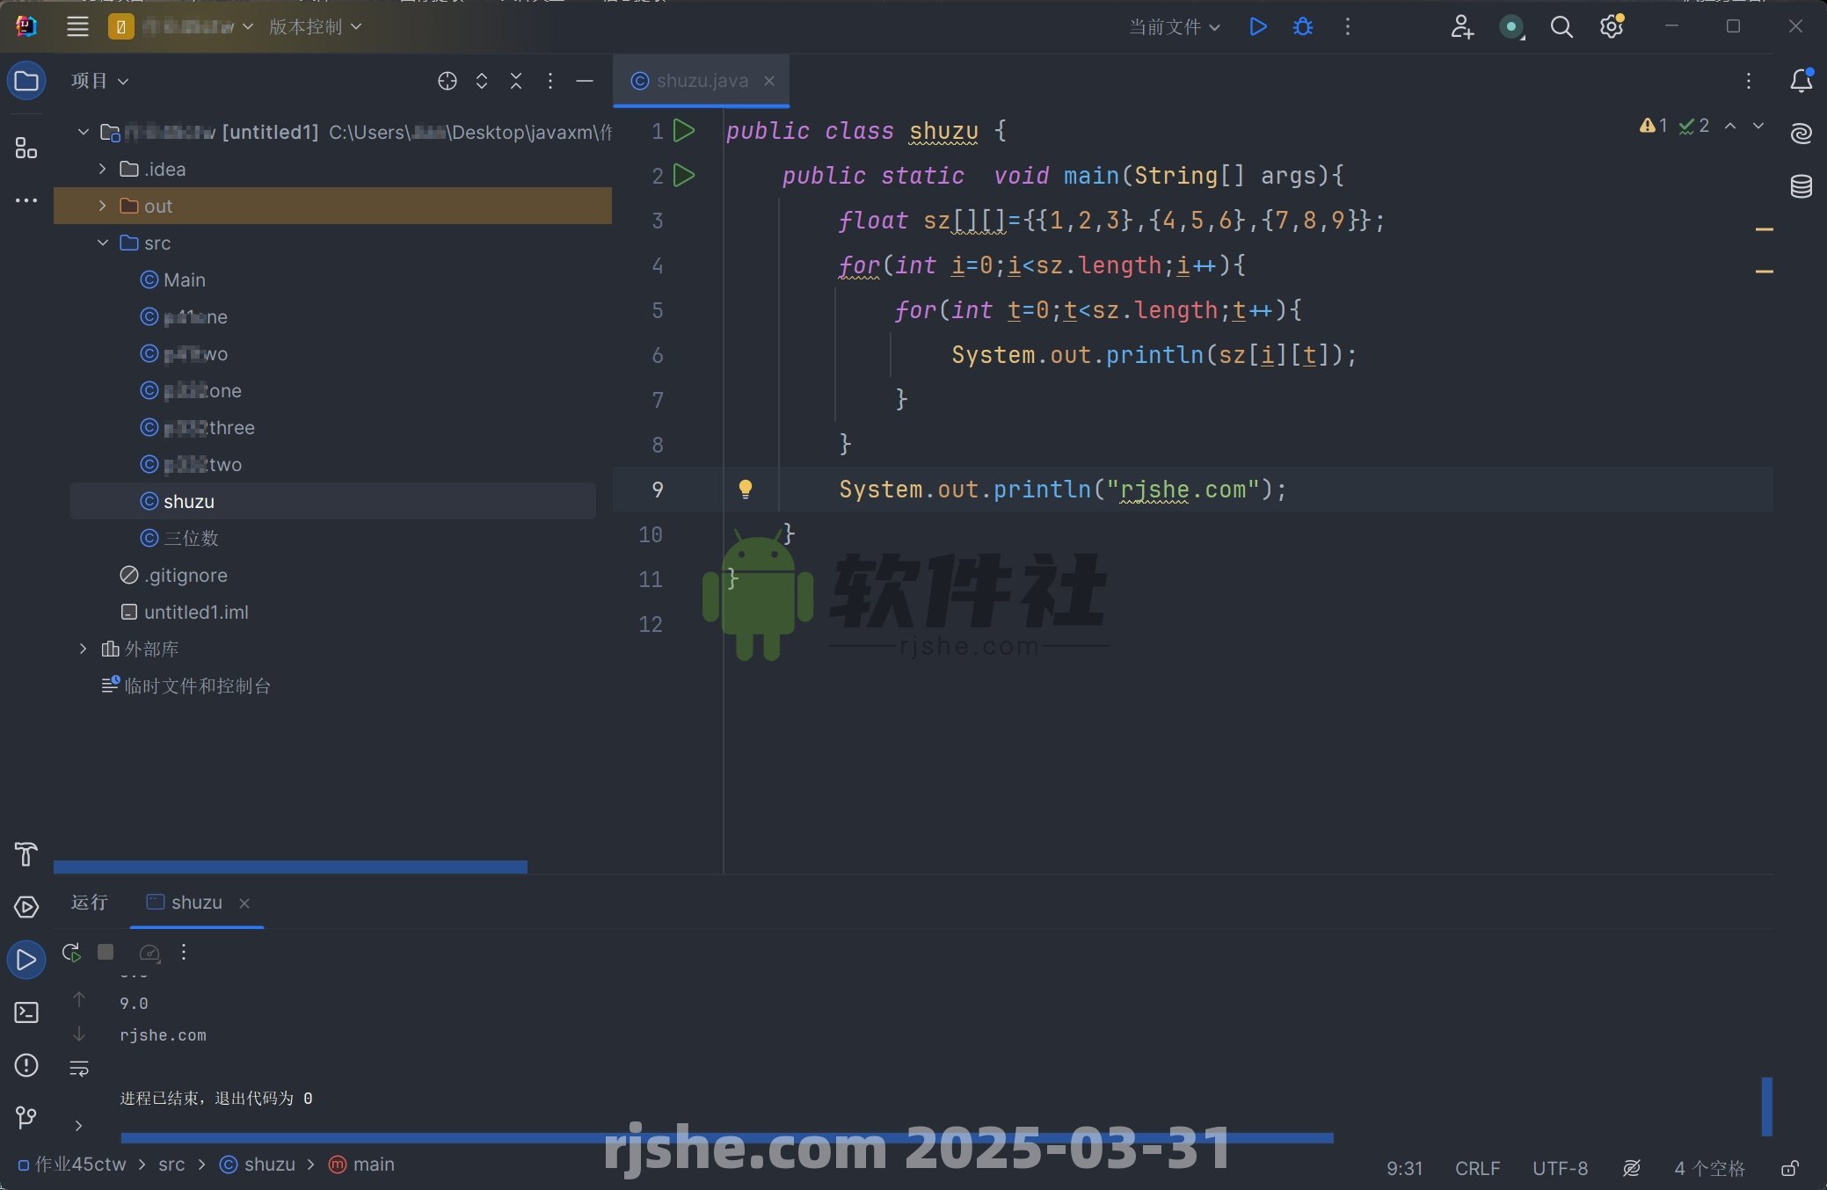Open project panel options menu
The image size is (1827, 1190).
550,81
